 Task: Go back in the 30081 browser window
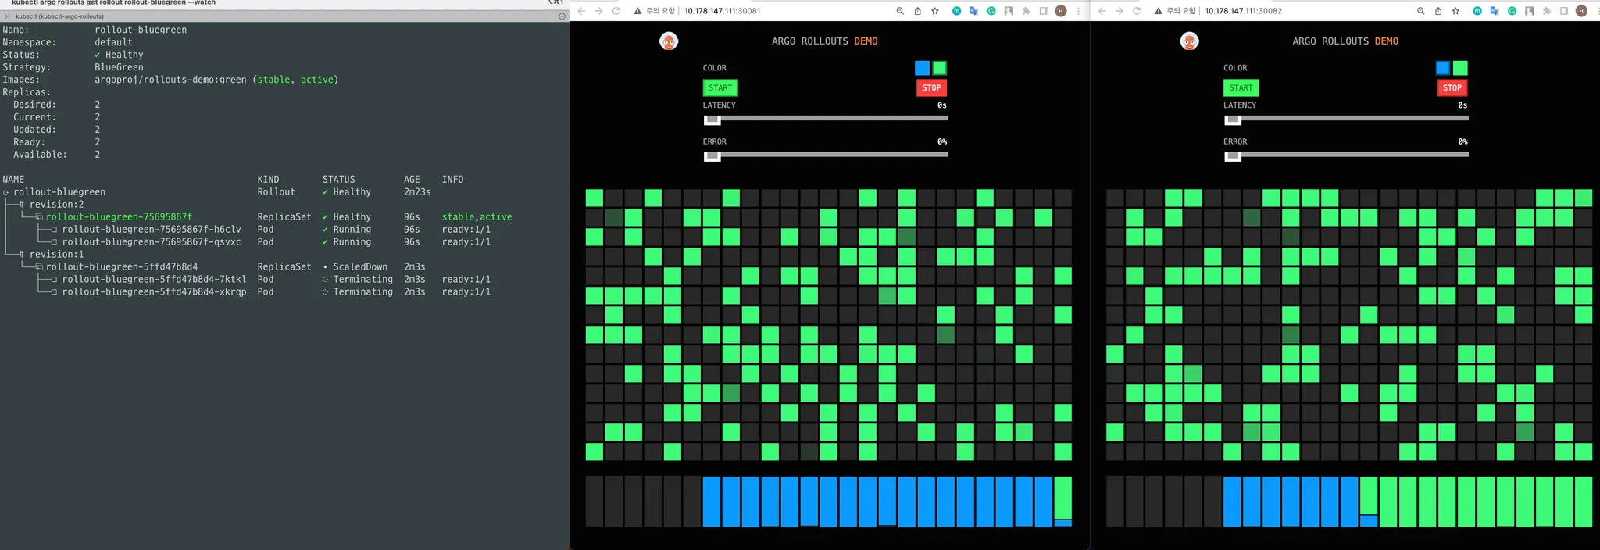[x=581, y=11]
